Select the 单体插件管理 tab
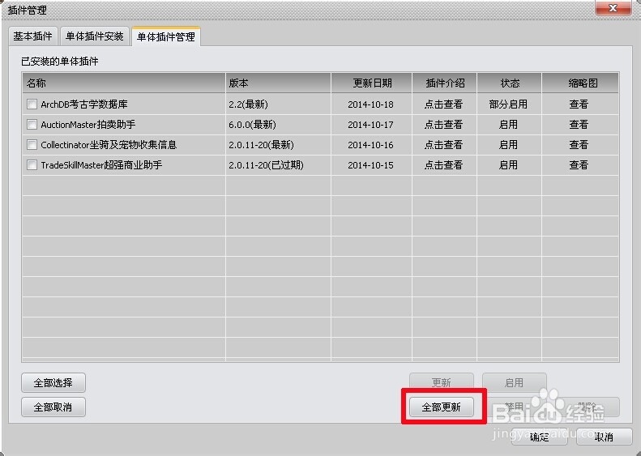 (x=165, y=36)
